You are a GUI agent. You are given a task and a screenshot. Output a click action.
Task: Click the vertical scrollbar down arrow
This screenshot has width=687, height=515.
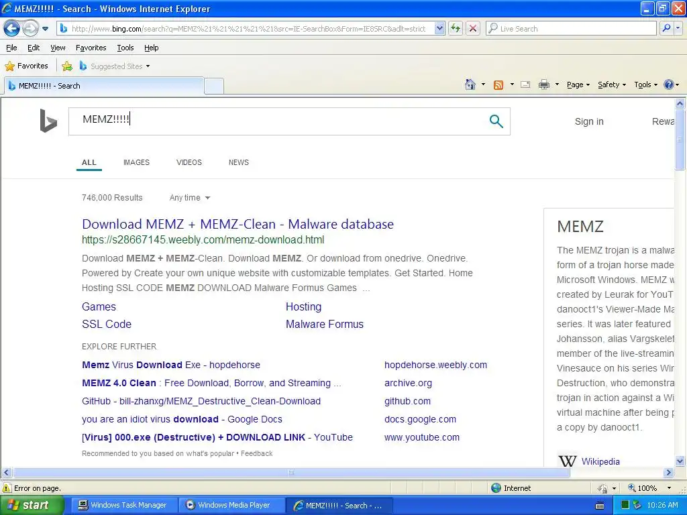click(x=680, y=461)
